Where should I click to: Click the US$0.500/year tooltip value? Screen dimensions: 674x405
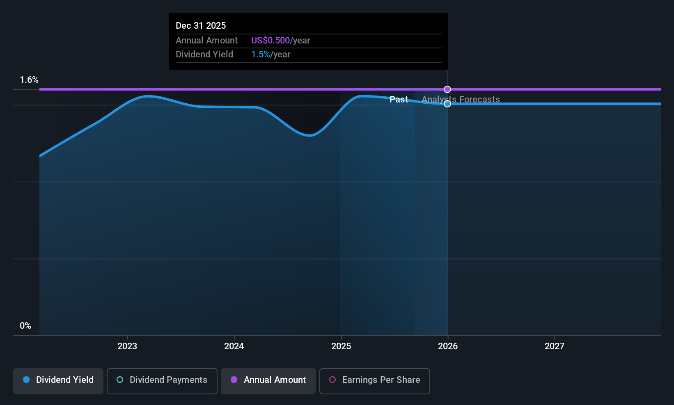(281, 41)
